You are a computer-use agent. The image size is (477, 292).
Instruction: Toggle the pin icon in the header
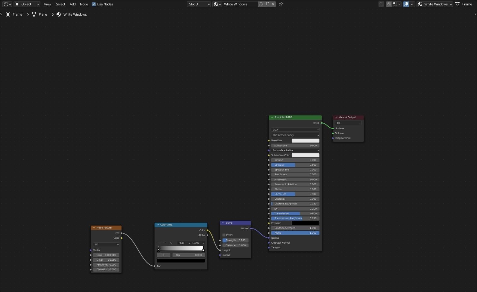(281, 4)
